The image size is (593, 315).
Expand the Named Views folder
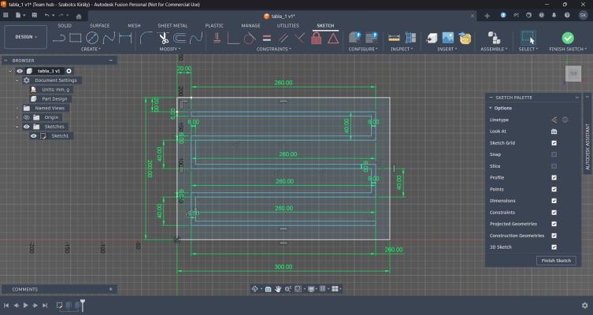click(x=17, y=108)
